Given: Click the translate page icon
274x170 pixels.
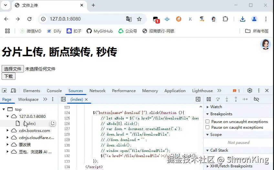Looking at the screenshot, I should [x=129, y=19].
